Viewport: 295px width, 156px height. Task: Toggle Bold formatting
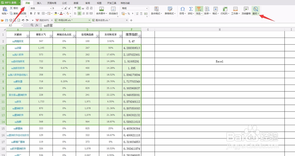pyautogui.click(x=31, y=14)
